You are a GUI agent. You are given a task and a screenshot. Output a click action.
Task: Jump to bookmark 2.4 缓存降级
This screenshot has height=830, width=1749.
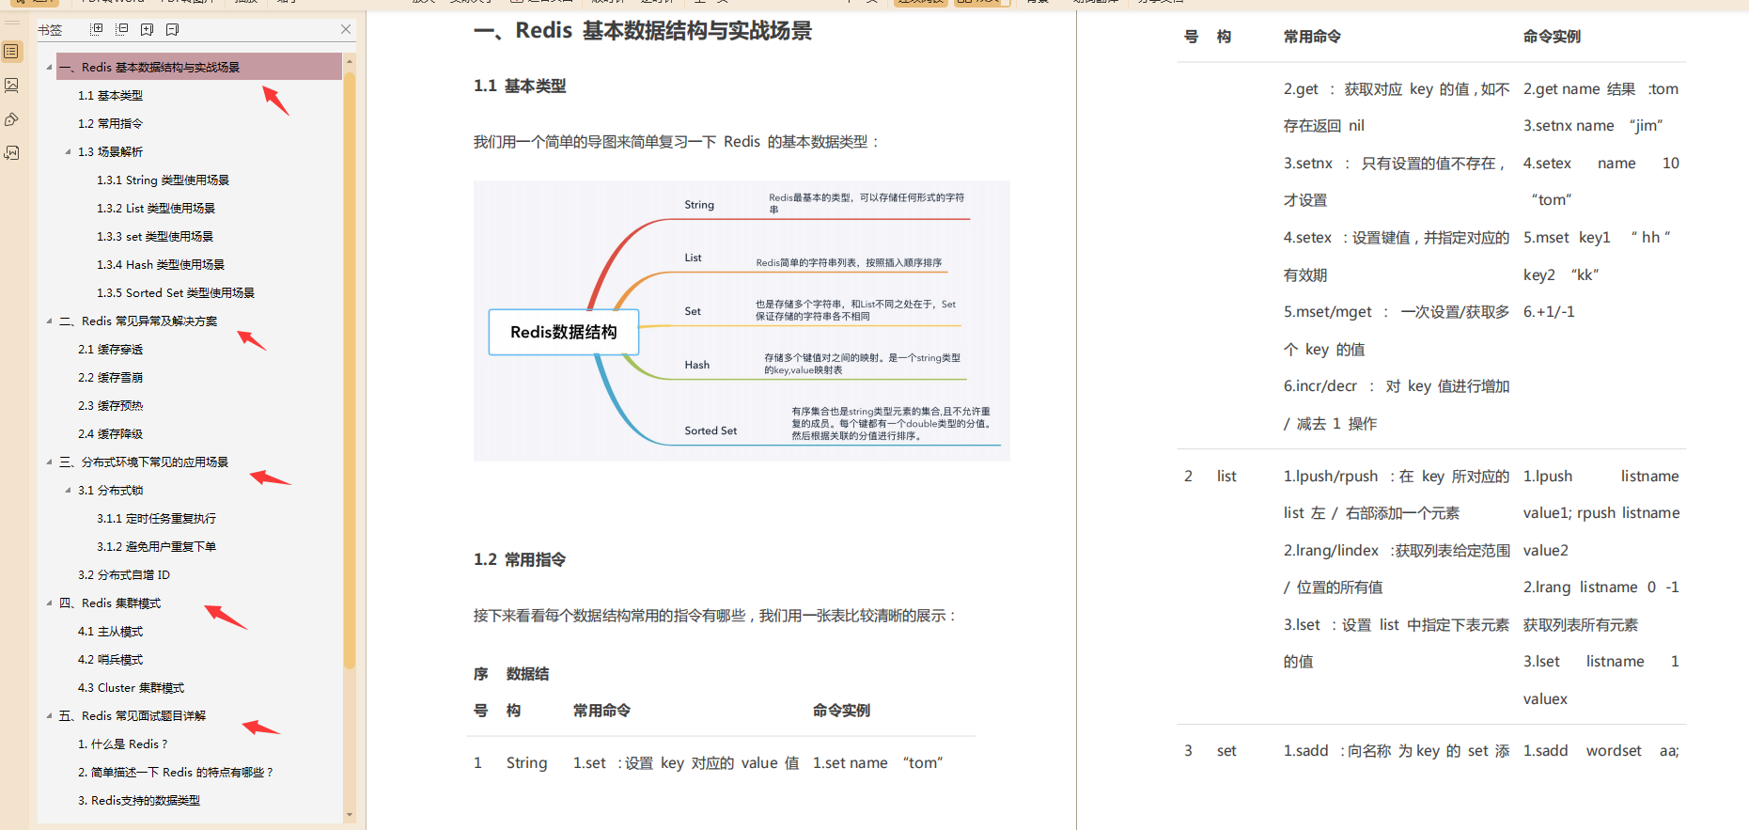110,434
